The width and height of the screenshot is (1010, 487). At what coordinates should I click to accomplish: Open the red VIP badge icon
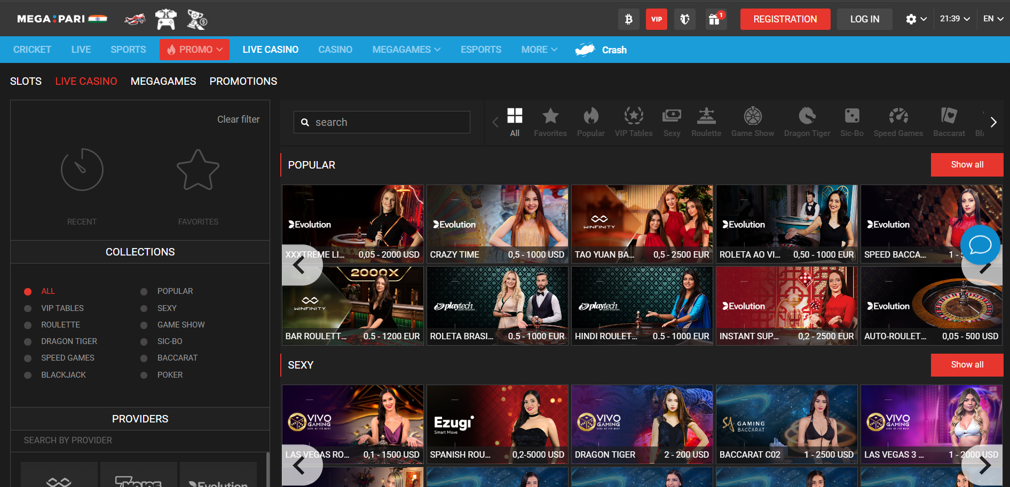656,19
